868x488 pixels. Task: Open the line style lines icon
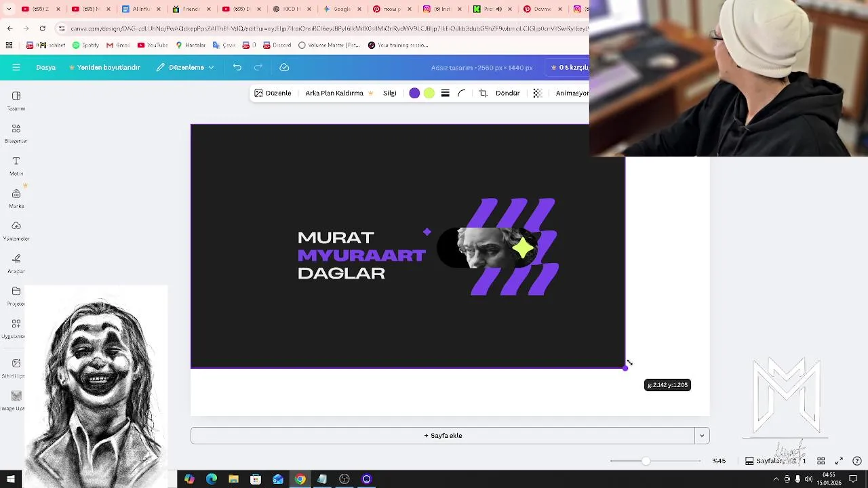click(x=445, y=93)
